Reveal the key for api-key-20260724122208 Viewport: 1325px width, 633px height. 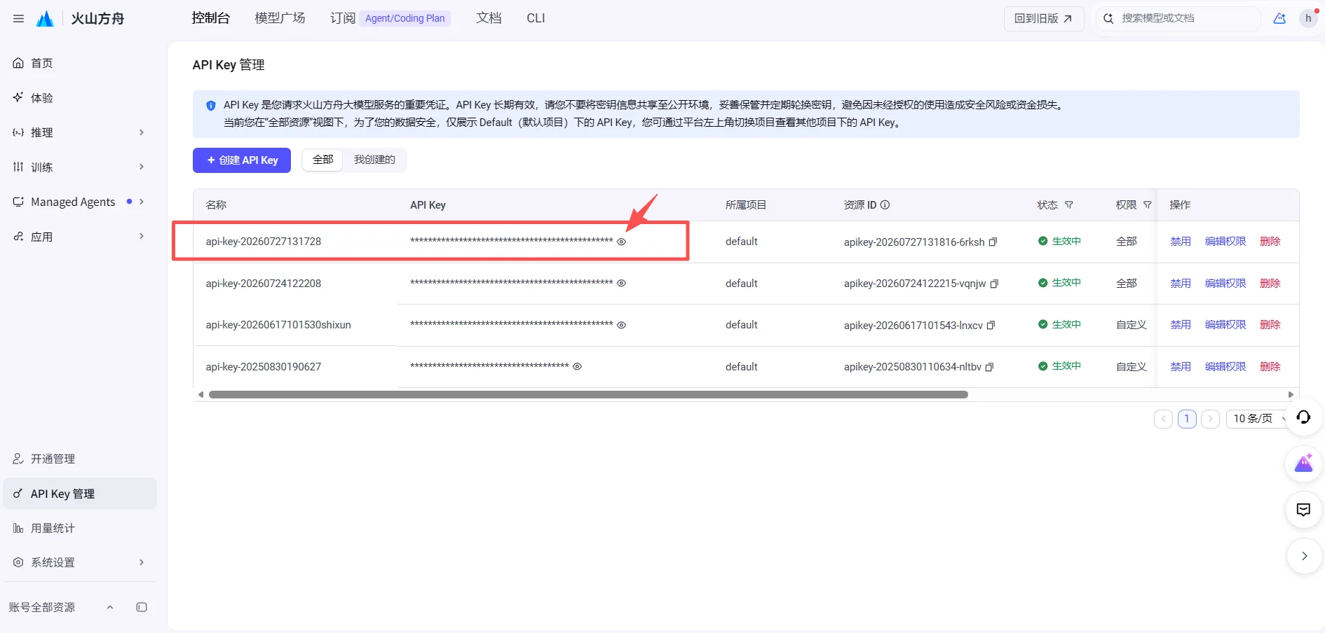[621, 283]
